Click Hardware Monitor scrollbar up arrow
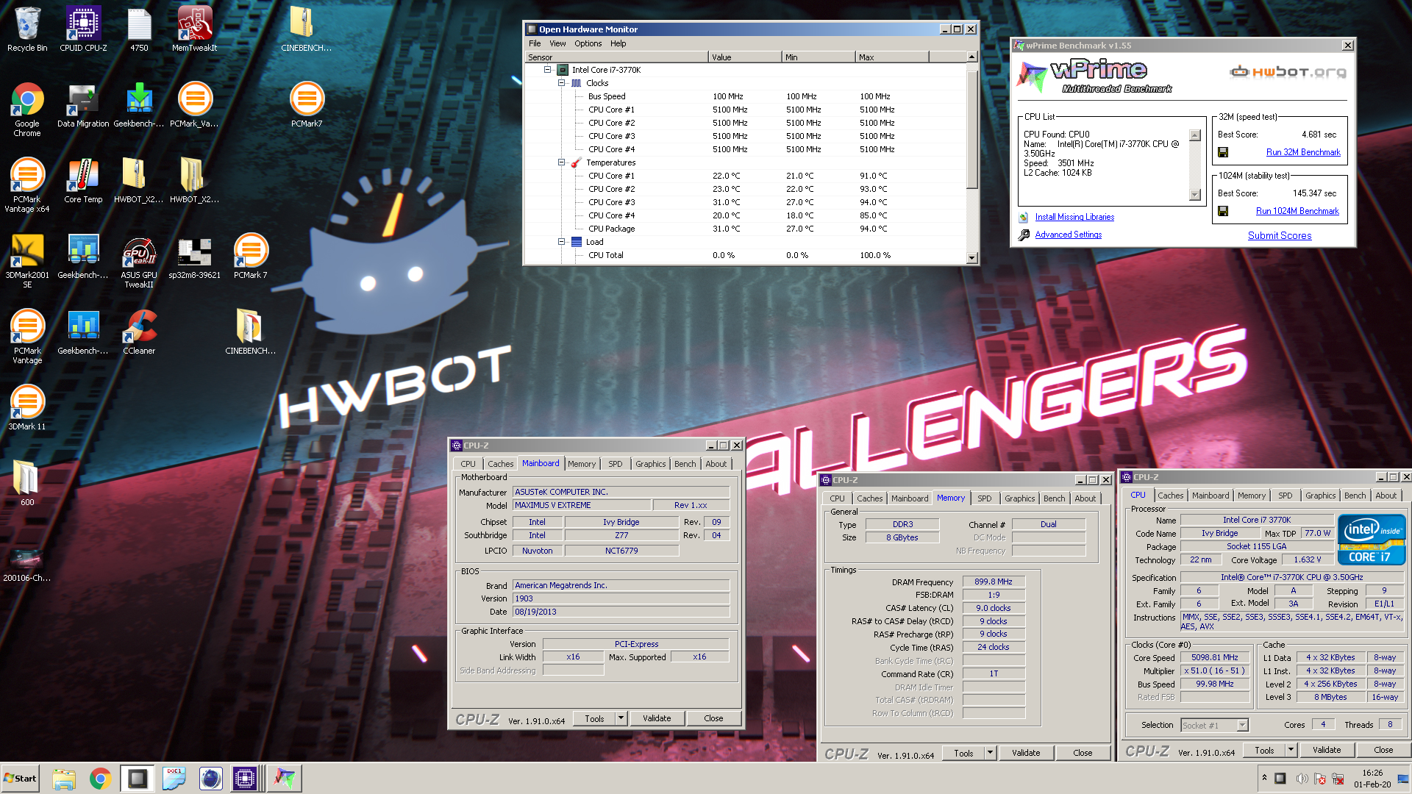1412x794 pixels. (971, 57)
